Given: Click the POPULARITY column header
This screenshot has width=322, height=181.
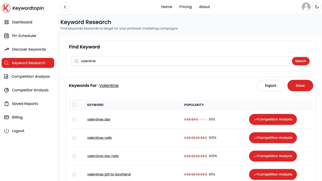Looking at the screenshot, I should pos(194,105).
